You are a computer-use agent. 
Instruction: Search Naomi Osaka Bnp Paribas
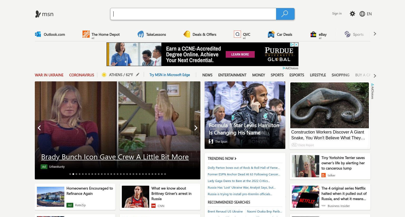264,211
